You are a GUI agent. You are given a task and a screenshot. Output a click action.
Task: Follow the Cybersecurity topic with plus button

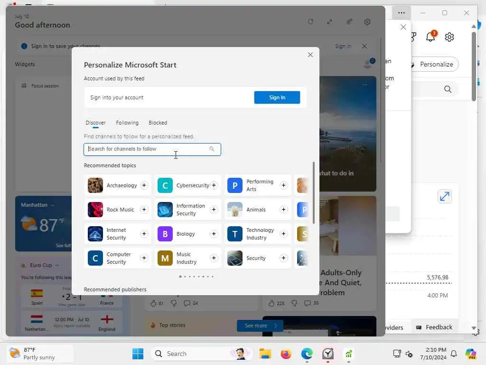click(214, 185)
